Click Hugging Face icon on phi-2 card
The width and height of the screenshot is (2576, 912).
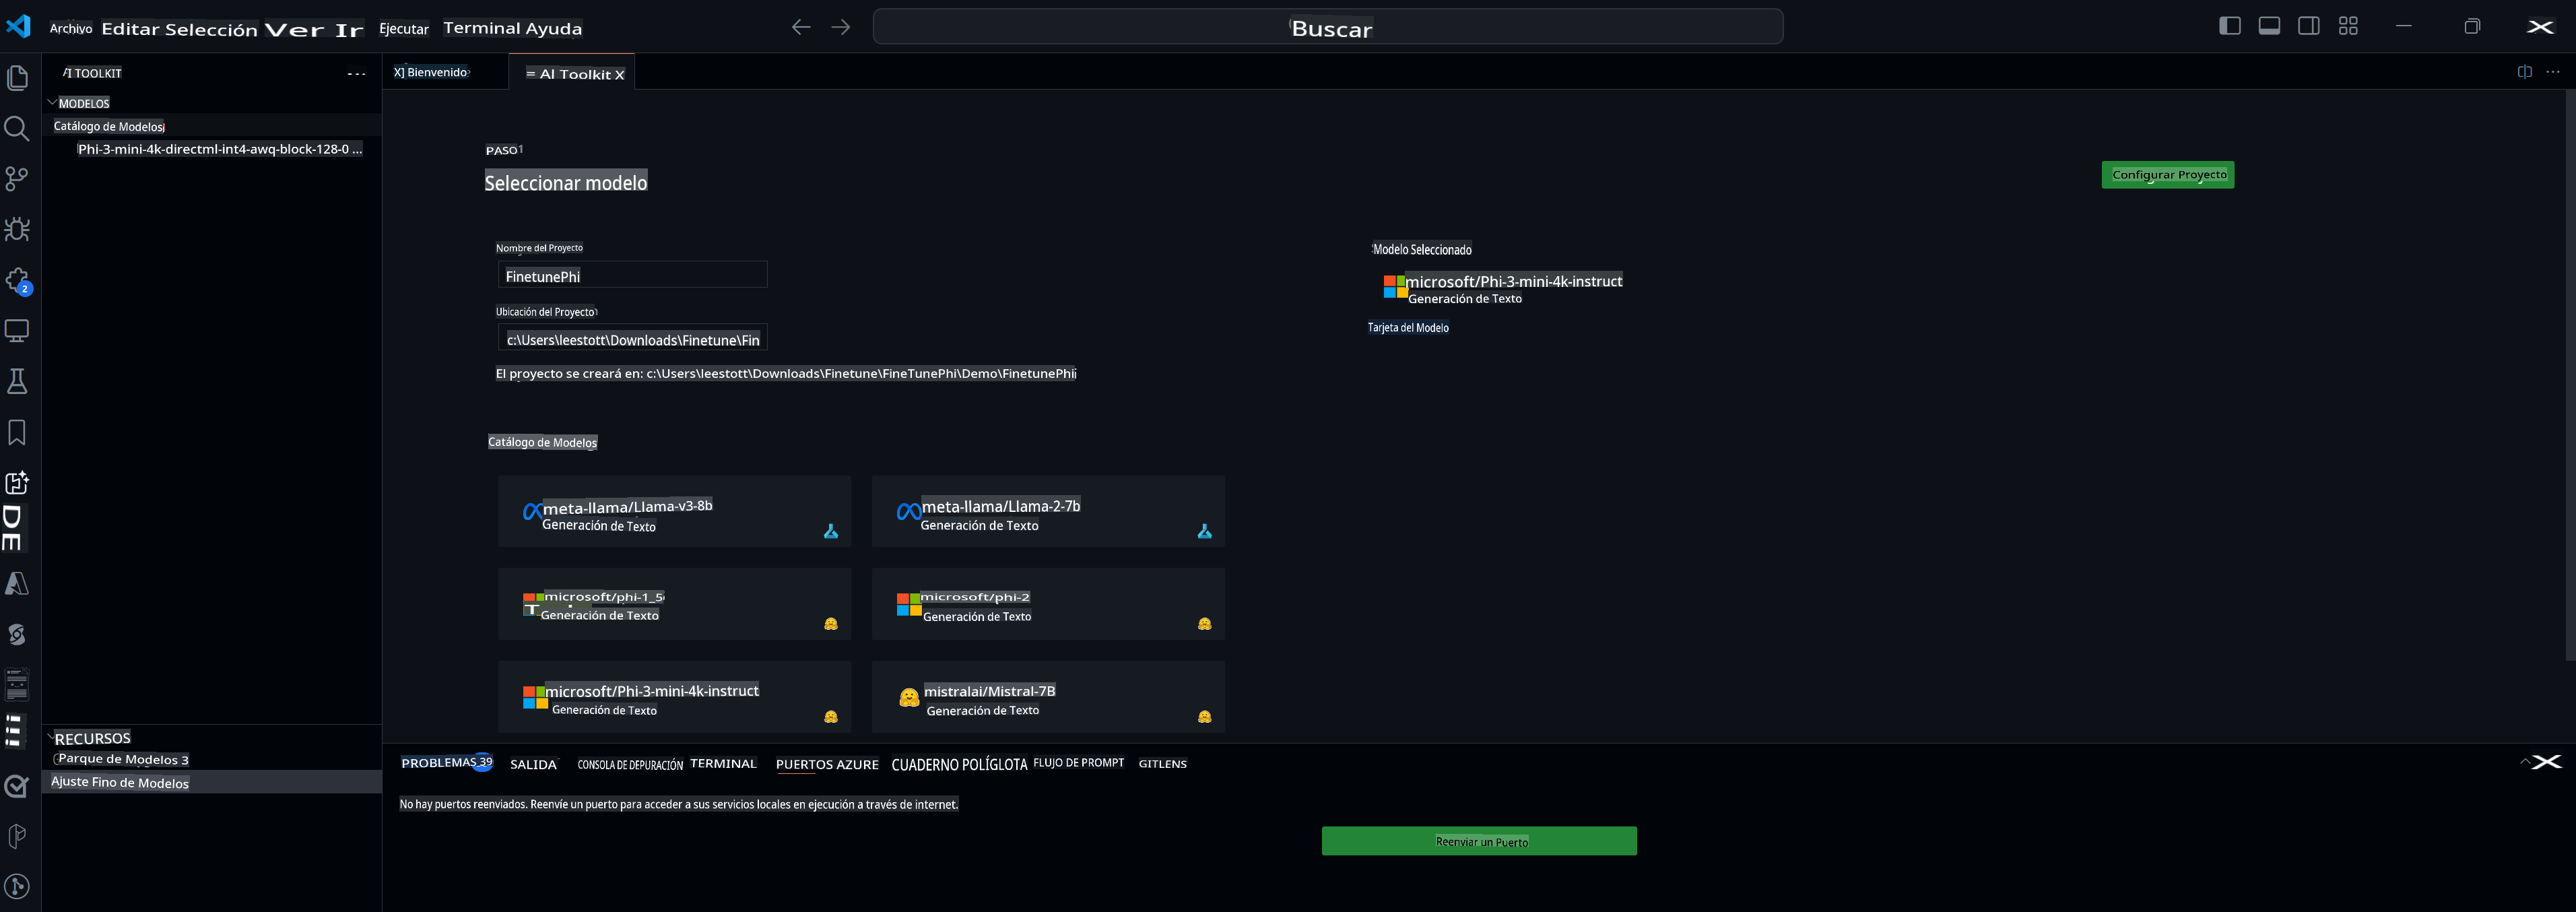tap(1204, 623)
